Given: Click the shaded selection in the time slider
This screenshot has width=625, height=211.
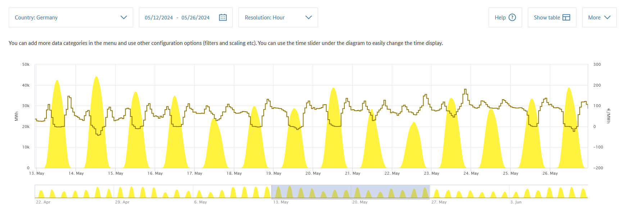Looking at the screenshot, I should pos(350,192).
